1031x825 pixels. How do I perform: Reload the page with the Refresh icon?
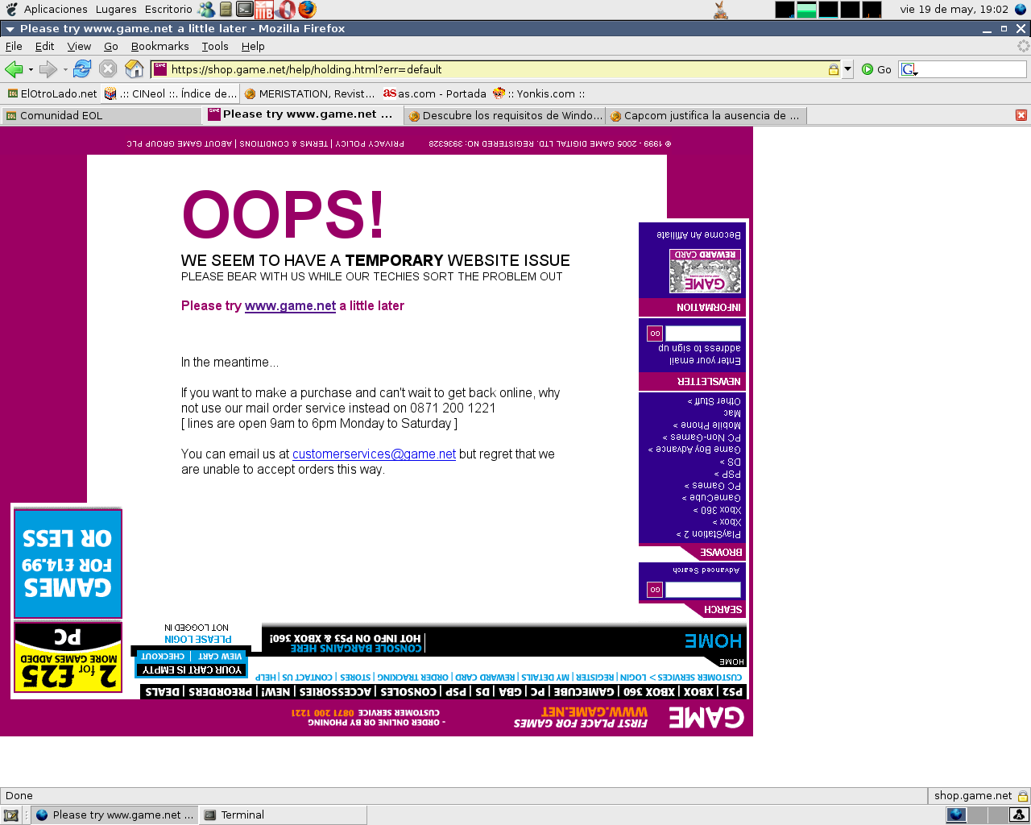click(82, 69)
